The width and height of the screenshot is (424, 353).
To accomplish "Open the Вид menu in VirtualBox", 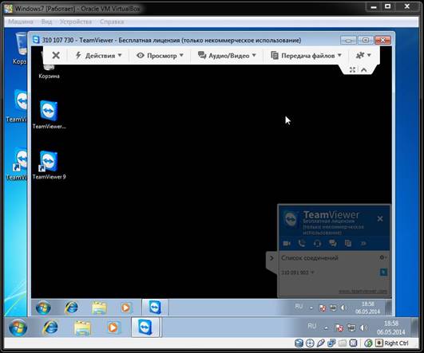I will click(46, 22).
